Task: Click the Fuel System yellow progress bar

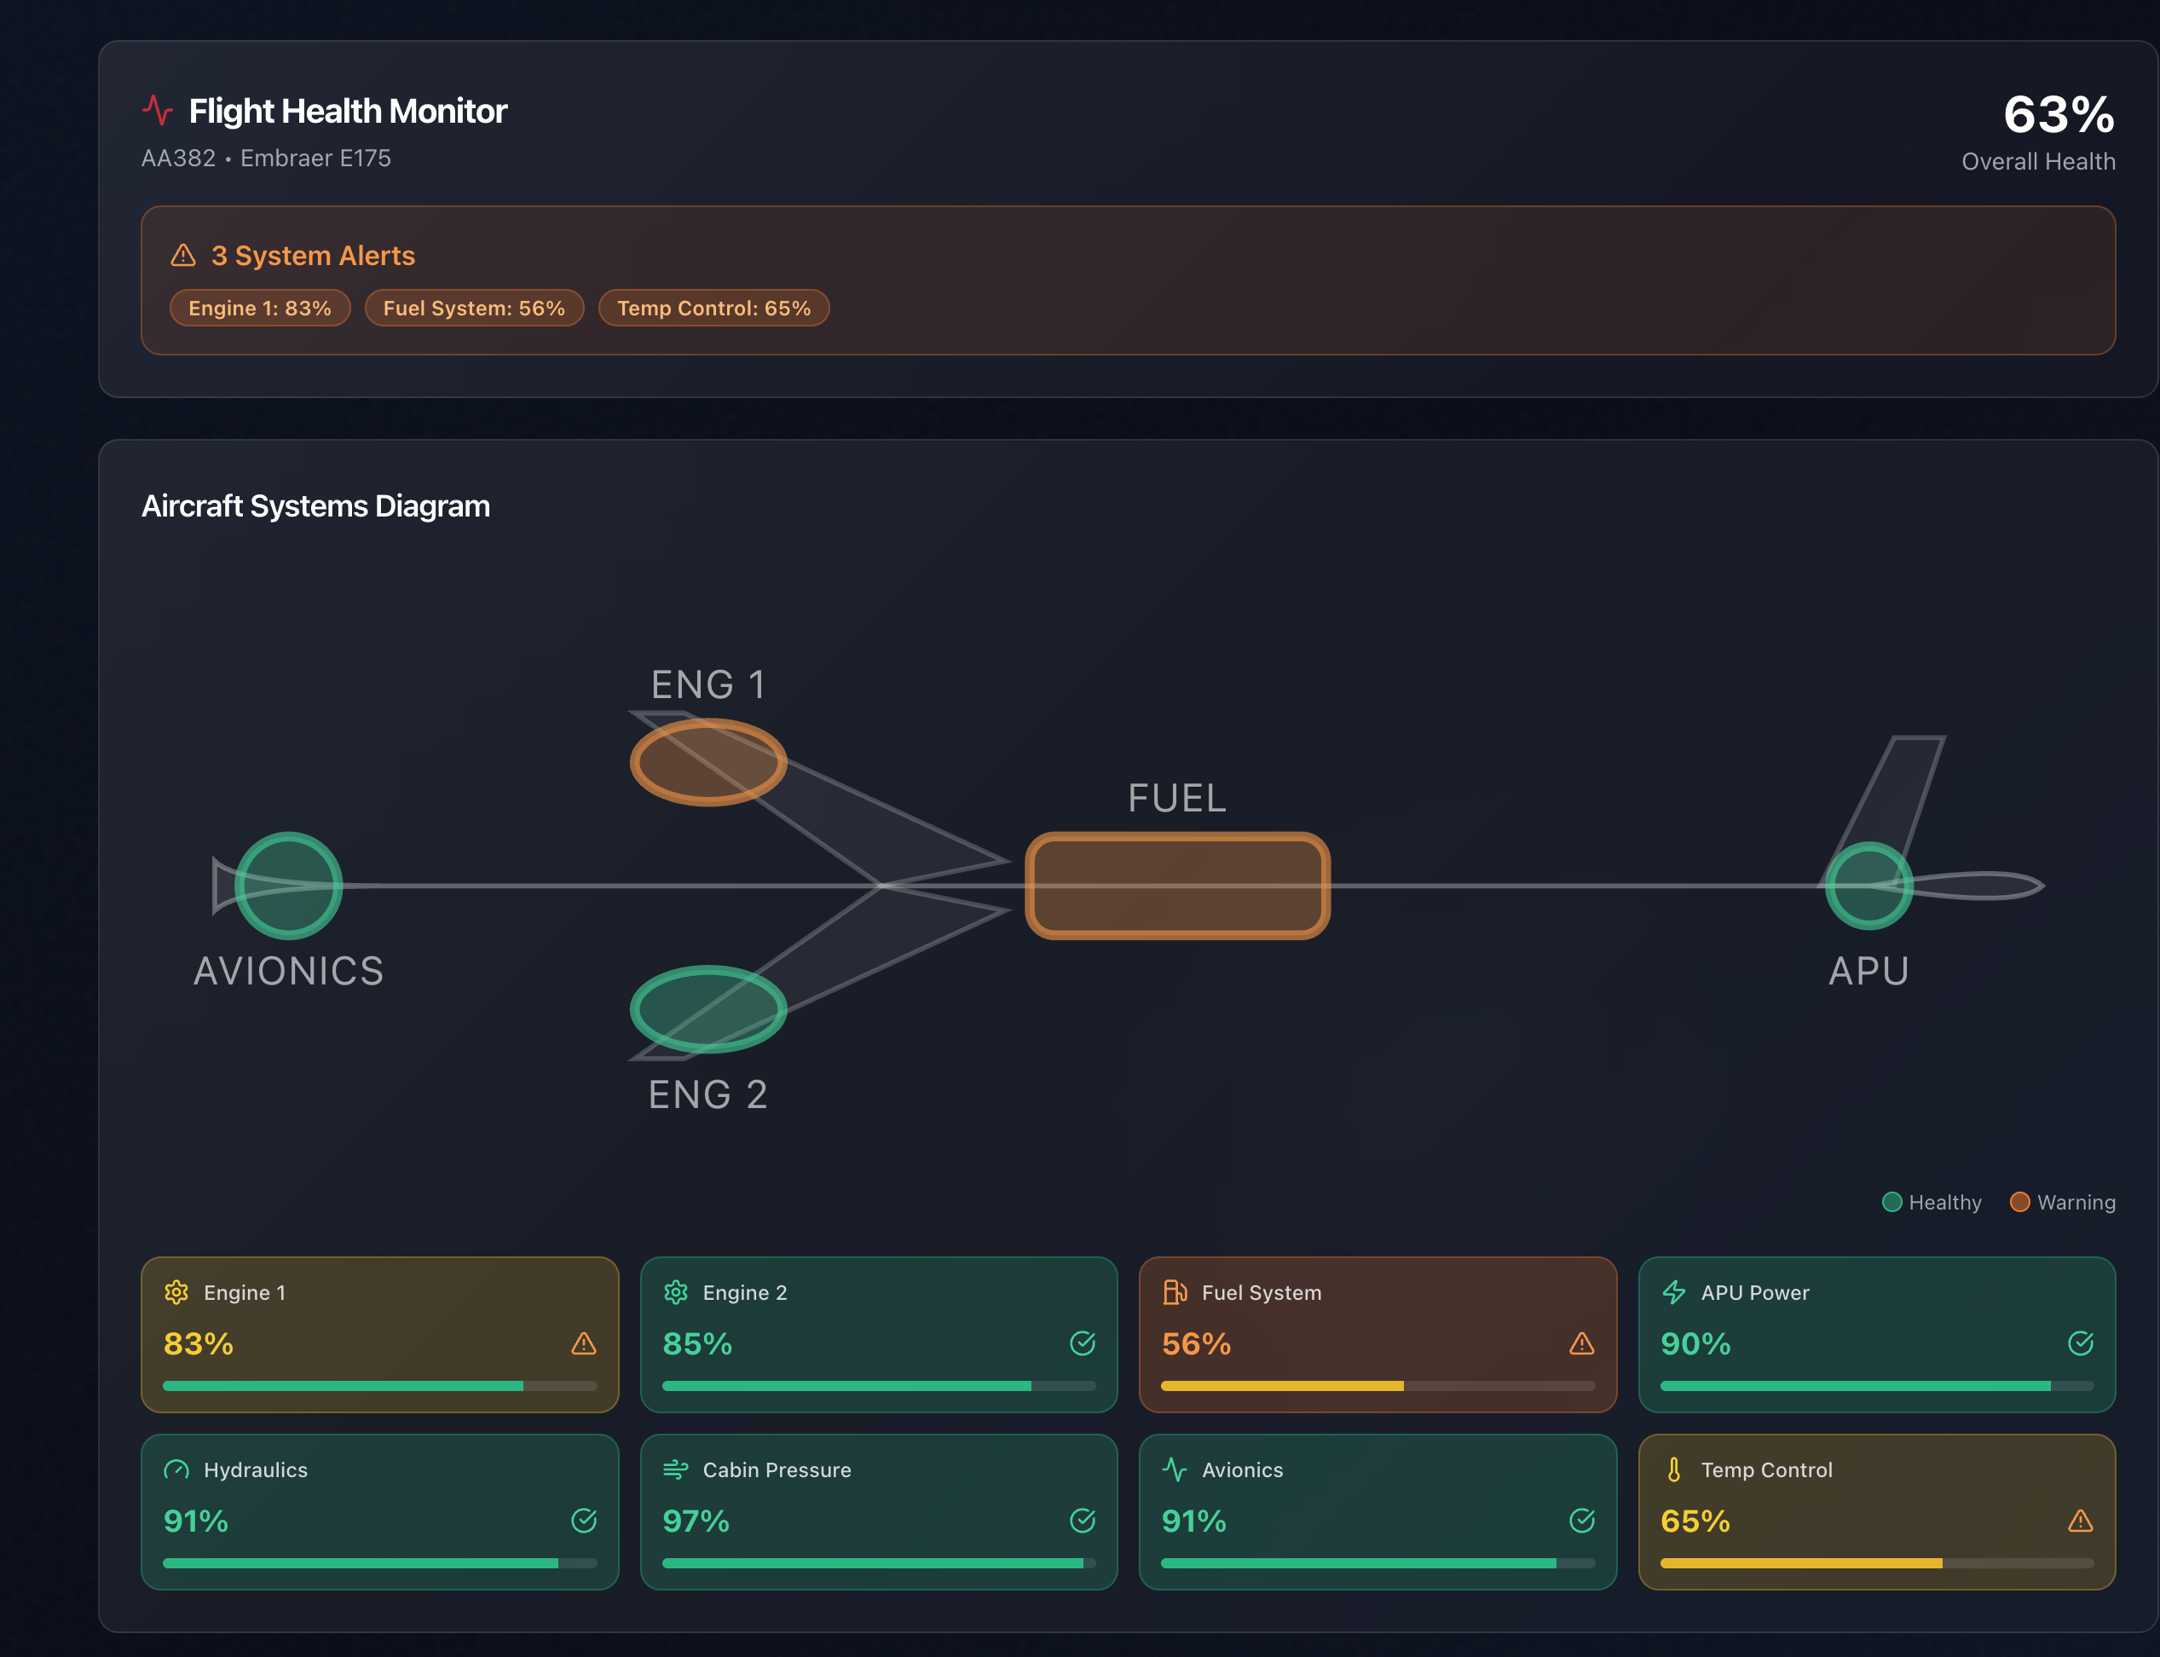Action: [x=1281, y=1386]
